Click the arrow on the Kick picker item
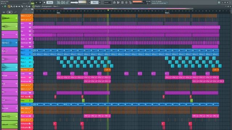 (16, 59)
